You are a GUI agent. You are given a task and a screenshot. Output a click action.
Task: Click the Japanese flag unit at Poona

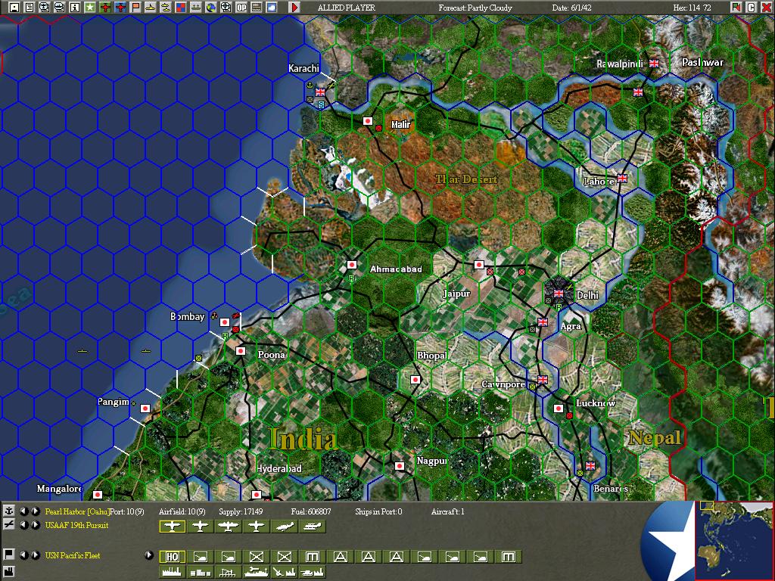(x=241, y=351)
